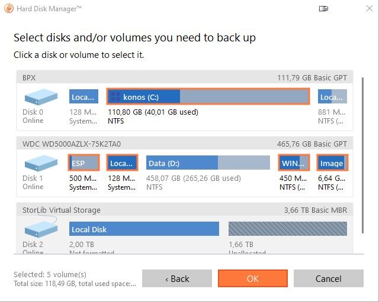Click the 1,66 TB unallocated space block

287,229
